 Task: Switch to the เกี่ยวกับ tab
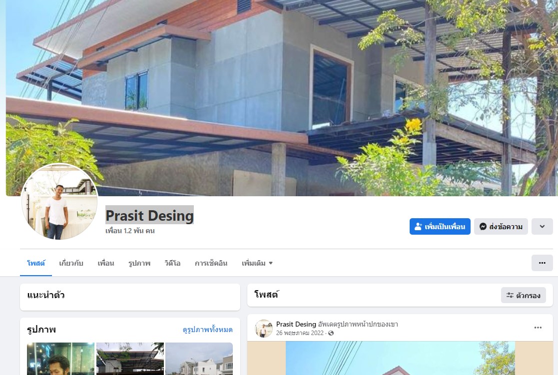click(71, 263)
